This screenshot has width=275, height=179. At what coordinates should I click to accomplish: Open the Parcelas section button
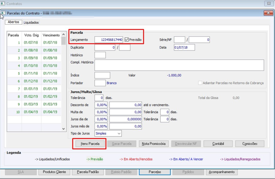coord(155,172)
